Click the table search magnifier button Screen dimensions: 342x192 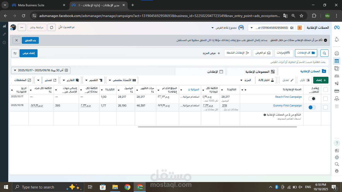click(x=324, y=53)
